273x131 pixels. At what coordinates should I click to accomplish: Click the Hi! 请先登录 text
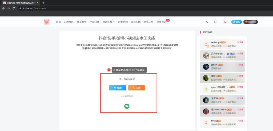[127, 79]
